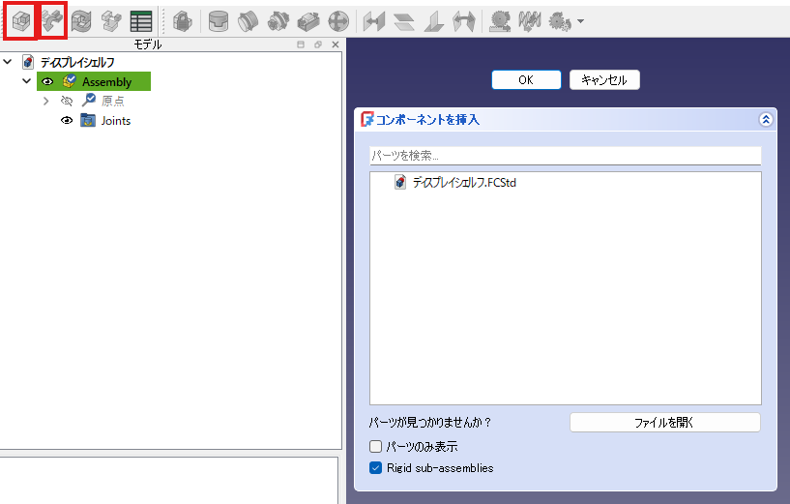Screen dimensions: 790x504
Task: Click the Rack and Pinion joint icon
Action: (500, 20)
